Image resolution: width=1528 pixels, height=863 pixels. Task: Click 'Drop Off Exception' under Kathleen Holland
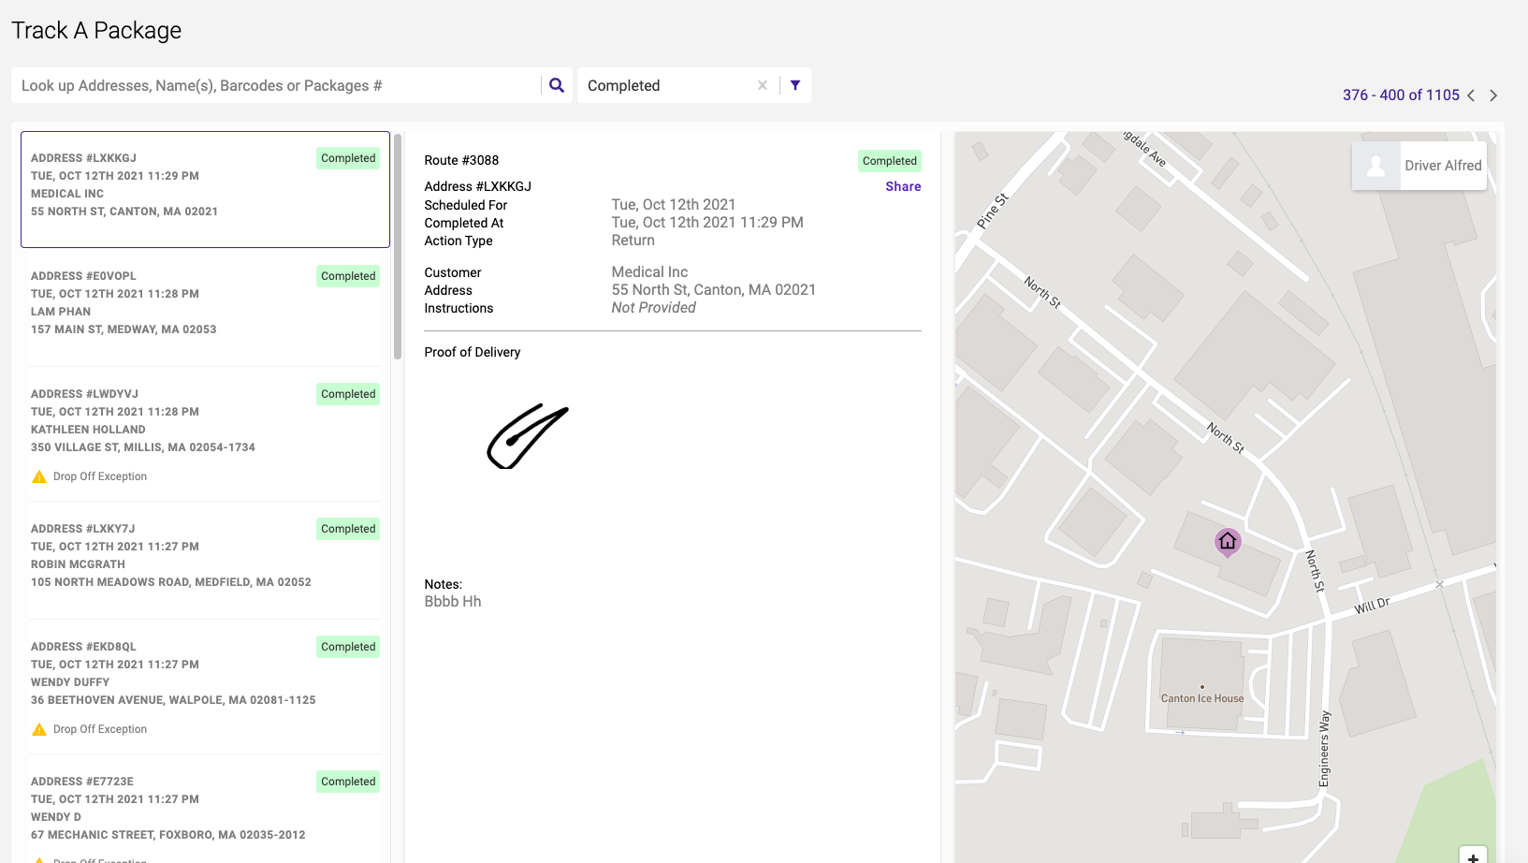tap(100, 476)
